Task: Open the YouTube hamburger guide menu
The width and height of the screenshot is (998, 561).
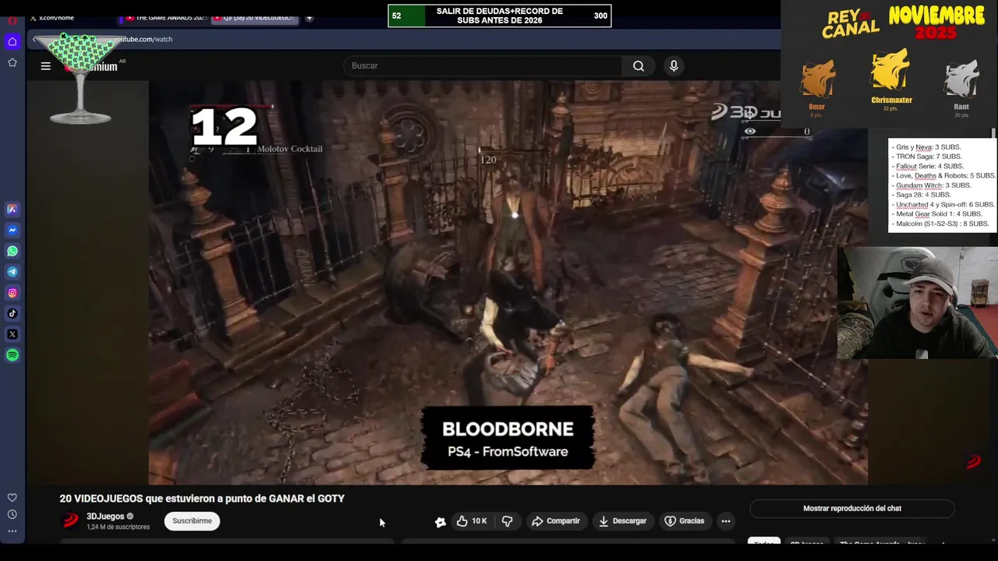Action: coord(46,66)
